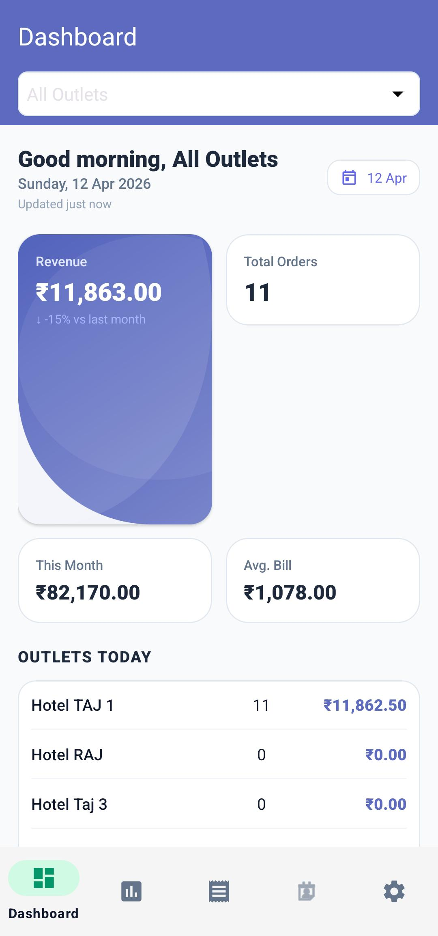Open the Total Orders card

323,280
